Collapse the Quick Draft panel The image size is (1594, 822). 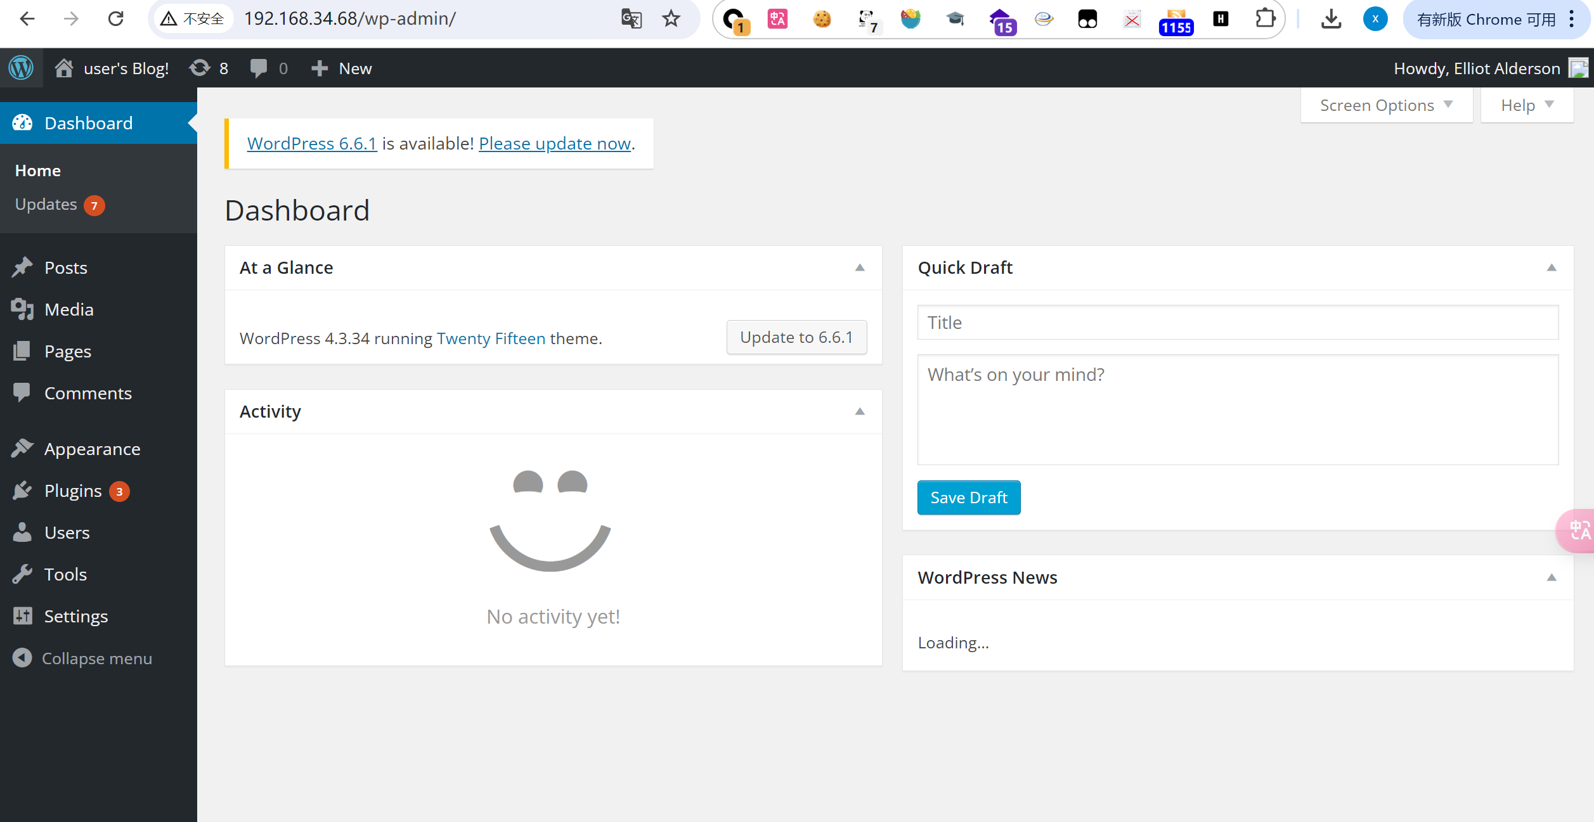(x=1552, y=267)
